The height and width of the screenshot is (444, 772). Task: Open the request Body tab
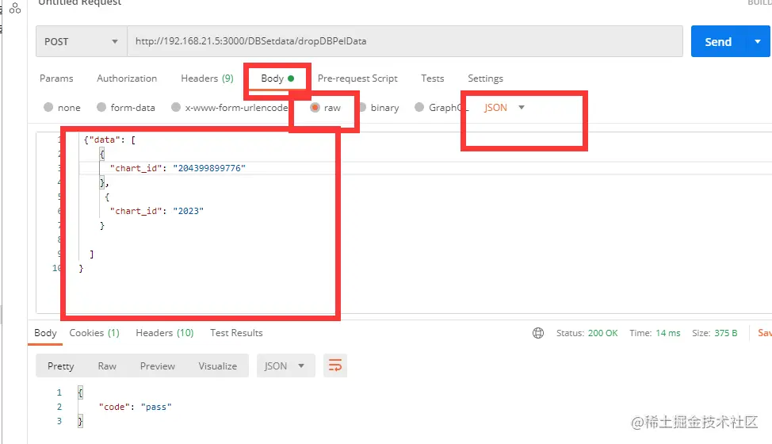[277, 78]
